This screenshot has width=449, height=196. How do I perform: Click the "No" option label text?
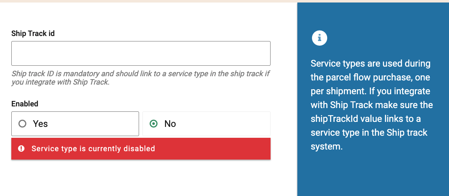tap(170, 124)
